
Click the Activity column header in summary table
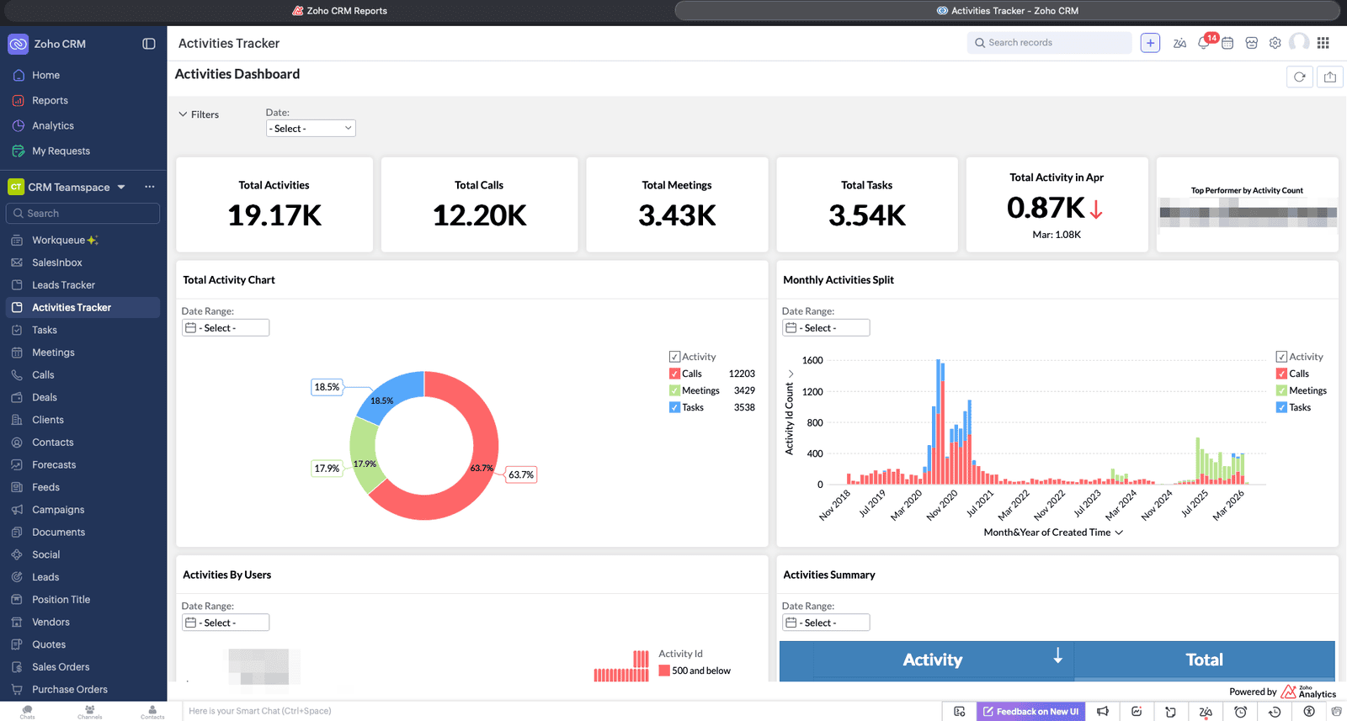932,660
